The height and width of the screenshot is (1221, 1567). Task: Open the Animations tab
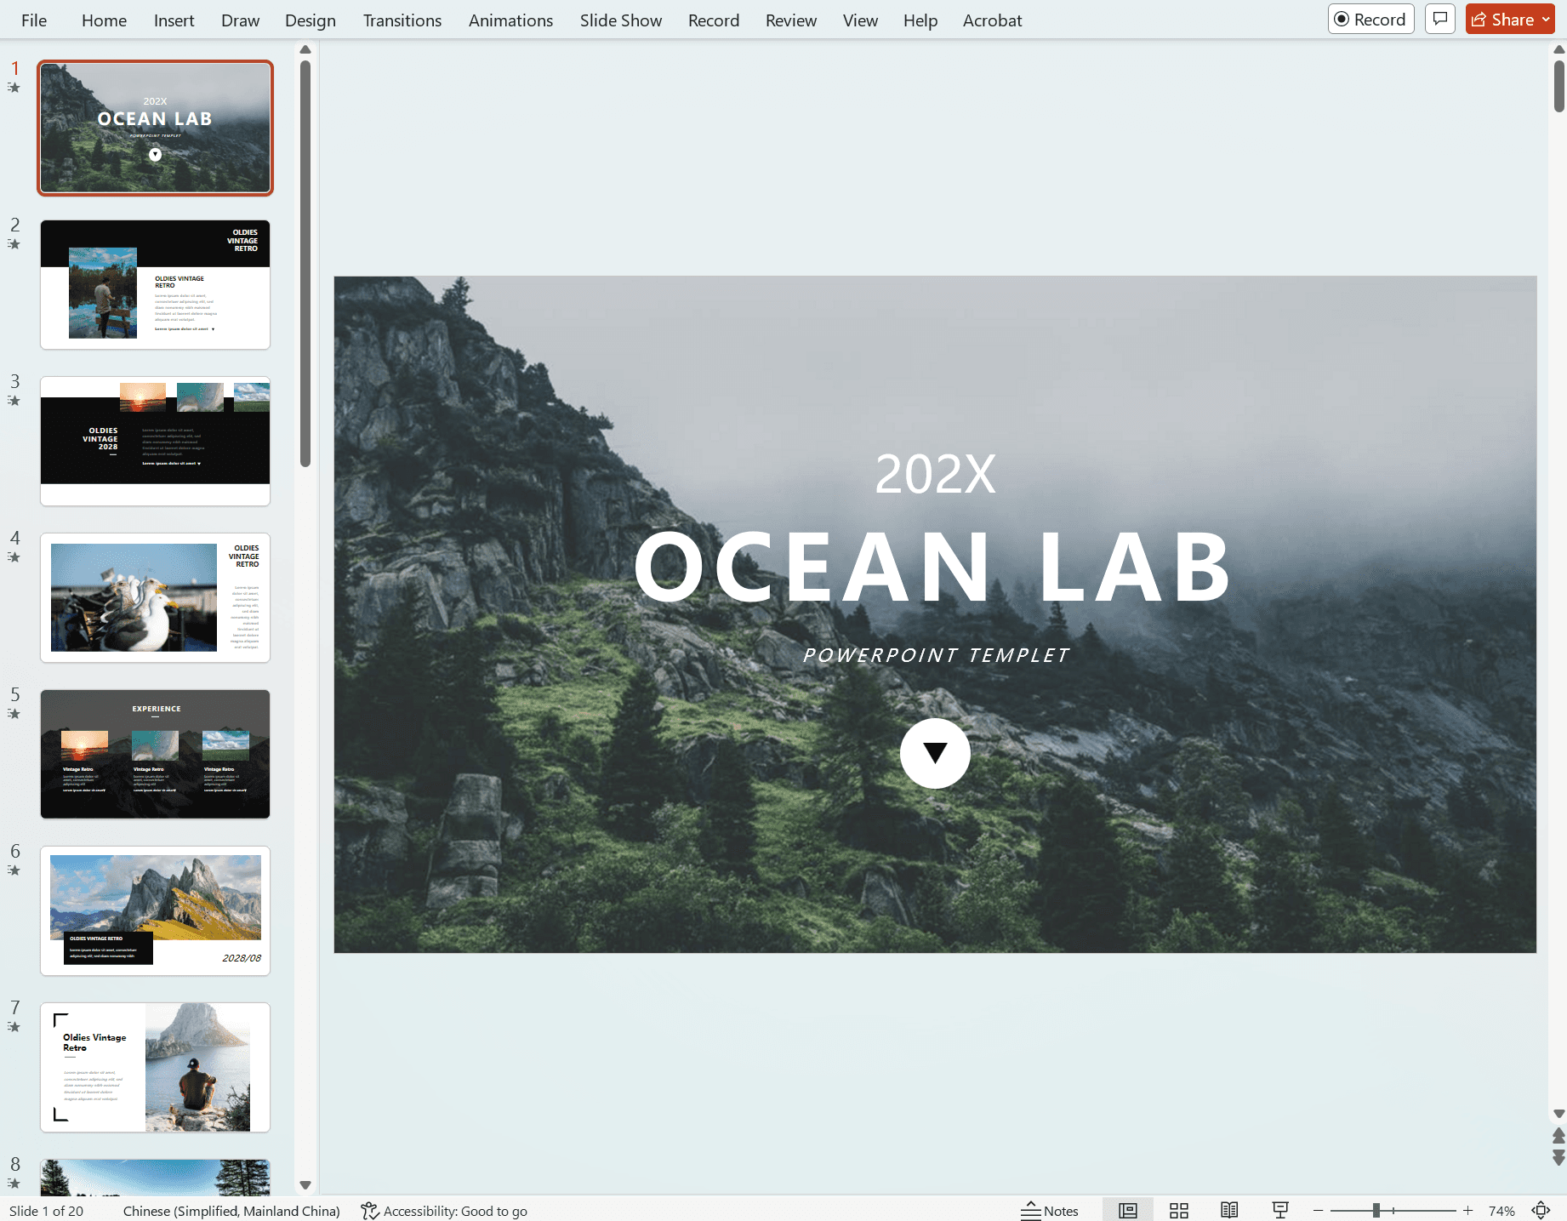point(510,20)
